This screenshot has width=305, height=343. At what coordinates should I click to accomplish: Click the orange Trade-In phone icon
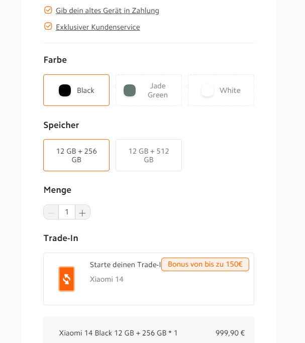tap(66, 279)
